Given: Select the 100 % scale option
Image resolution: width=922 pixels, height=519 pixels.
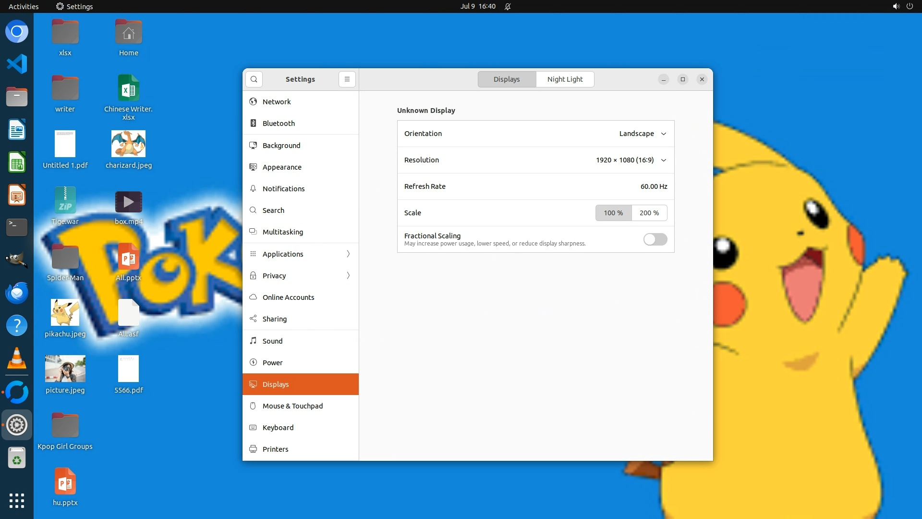Looking at the screenshot, I should [x=613, y=213].
